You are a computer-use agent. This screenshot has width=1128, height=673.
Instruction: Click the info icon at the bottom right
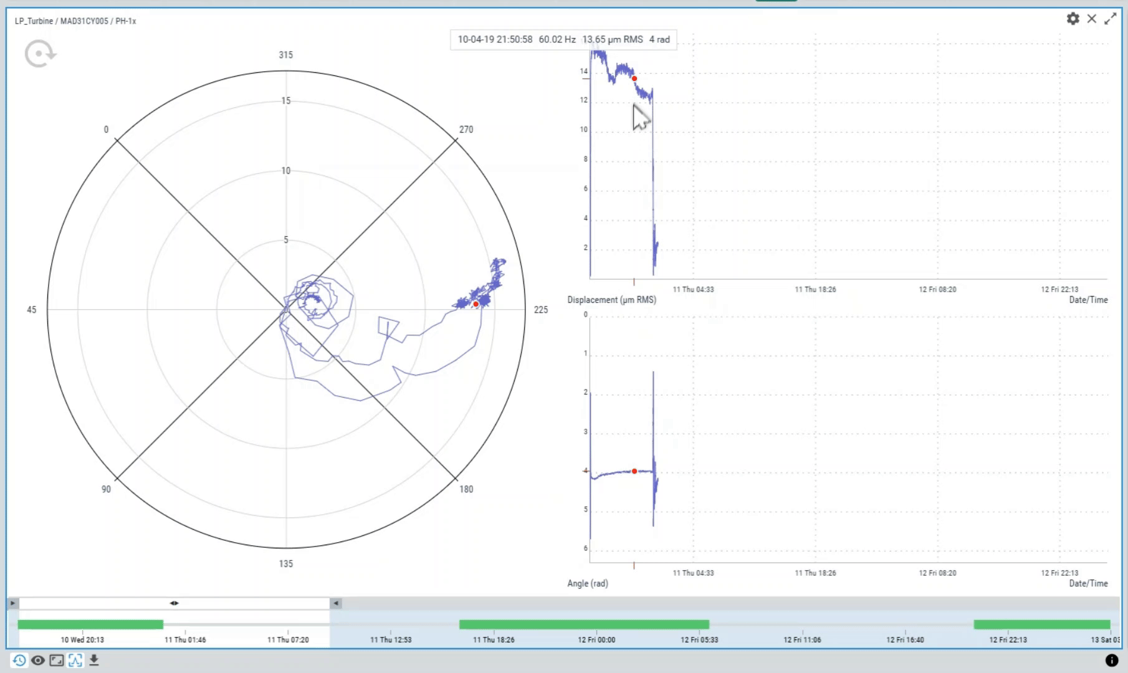(x=1113, y=659)
